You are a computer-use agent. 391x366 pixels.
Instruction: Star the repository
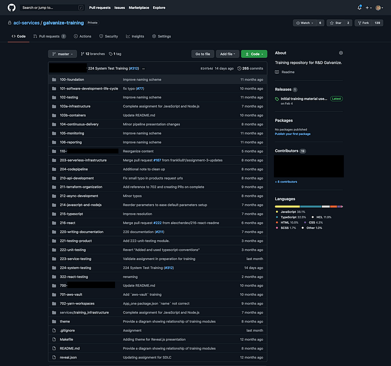(x=336, y=23)
